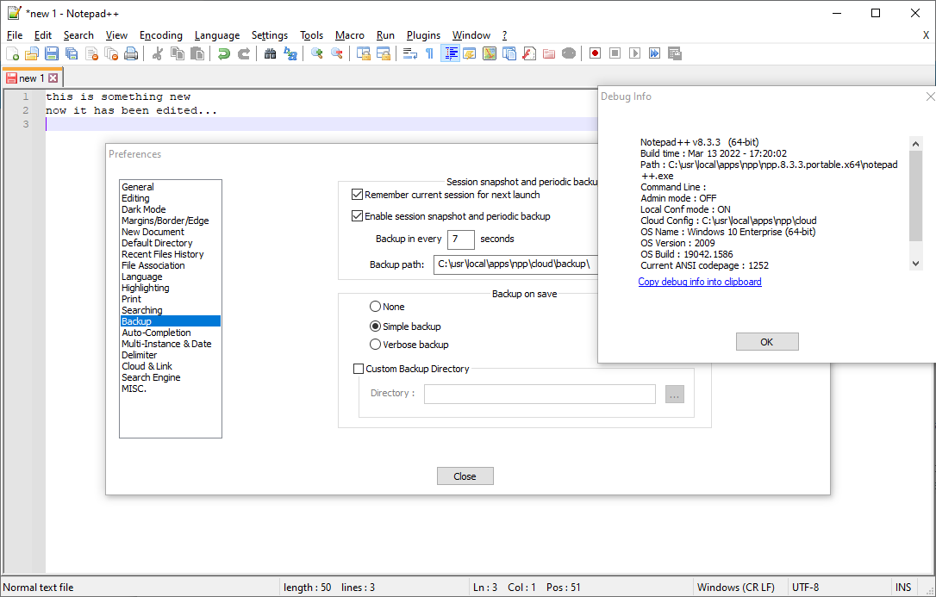936x597 pixels.
Task: Click the Undo toolbar icon
Action: pyautogui.click(x=223, y=53)
